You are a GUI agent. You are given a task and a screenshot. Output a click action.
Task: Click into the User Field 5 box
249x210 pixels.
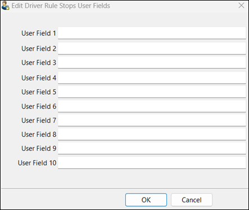pyautogui.click(x=152, y=92)
